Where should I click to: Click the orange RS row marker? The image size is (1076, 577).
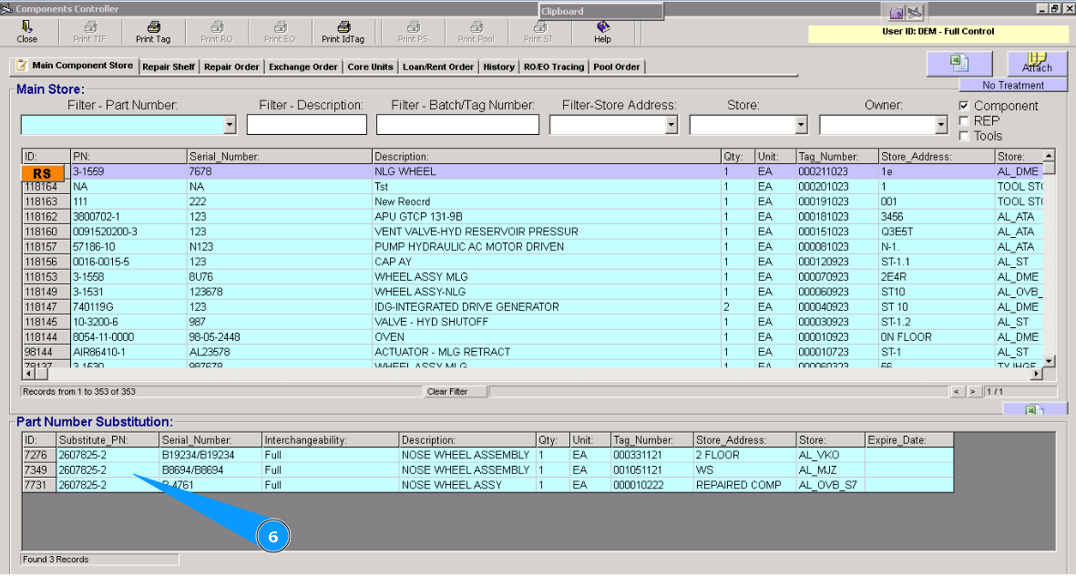pos(42,172)
